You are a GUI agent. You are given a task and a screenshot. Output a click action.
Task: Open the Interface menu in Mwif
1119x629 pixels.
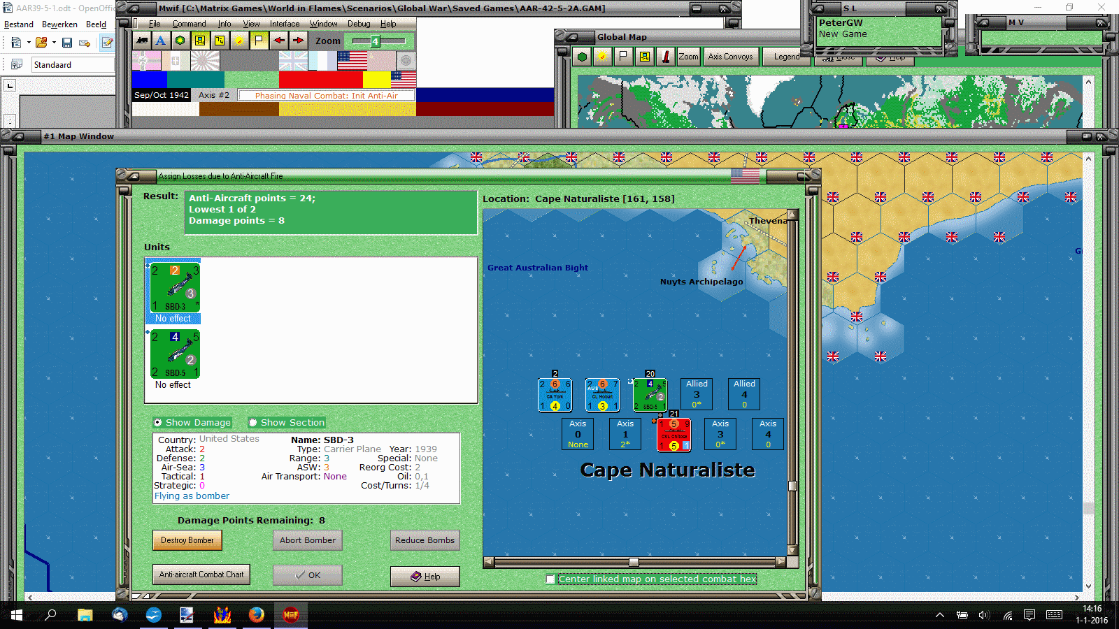pos(285,24)
